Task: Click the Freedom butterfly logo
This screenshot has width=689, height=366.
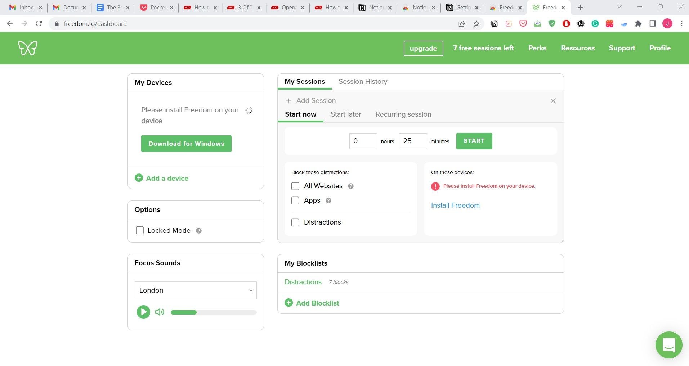Action: (28, 48)
